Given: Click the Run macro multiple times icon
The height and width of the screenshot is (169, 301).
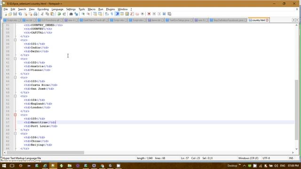Looking at the screenshot, I should coord(164,14).
